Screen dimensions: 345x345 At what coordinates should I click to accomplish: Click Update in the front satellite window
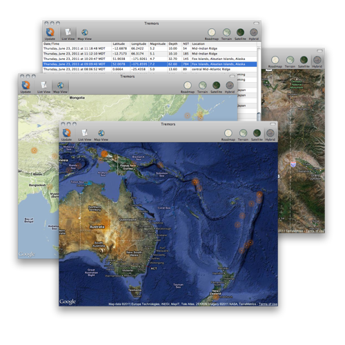[x=66, y=135]
